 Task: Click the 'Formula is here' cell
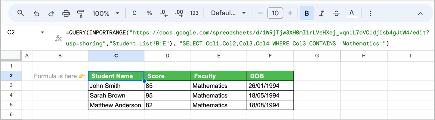[x=60, y=76]
